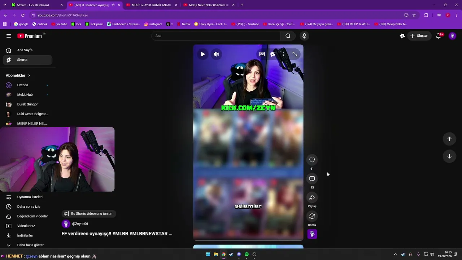Open the YouTube hamburger guide menu
This screenshot has height=260, width=462.
point(9,36)
